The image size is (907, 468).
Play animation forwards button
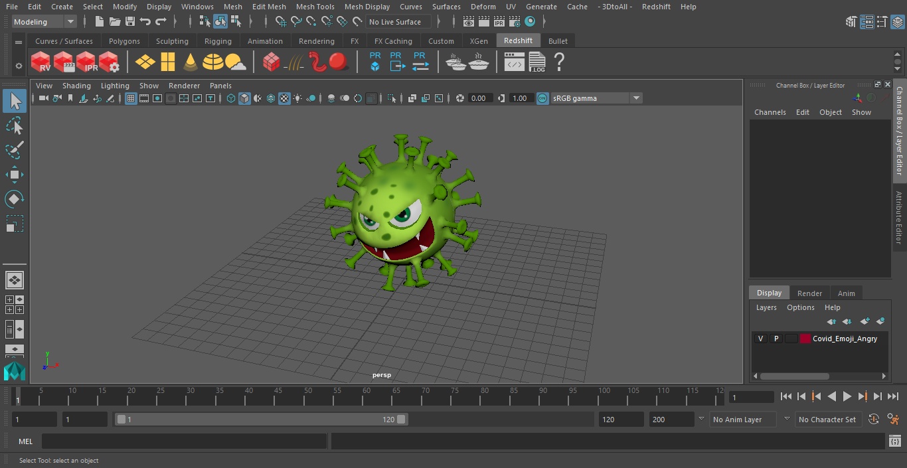point(847,396)
